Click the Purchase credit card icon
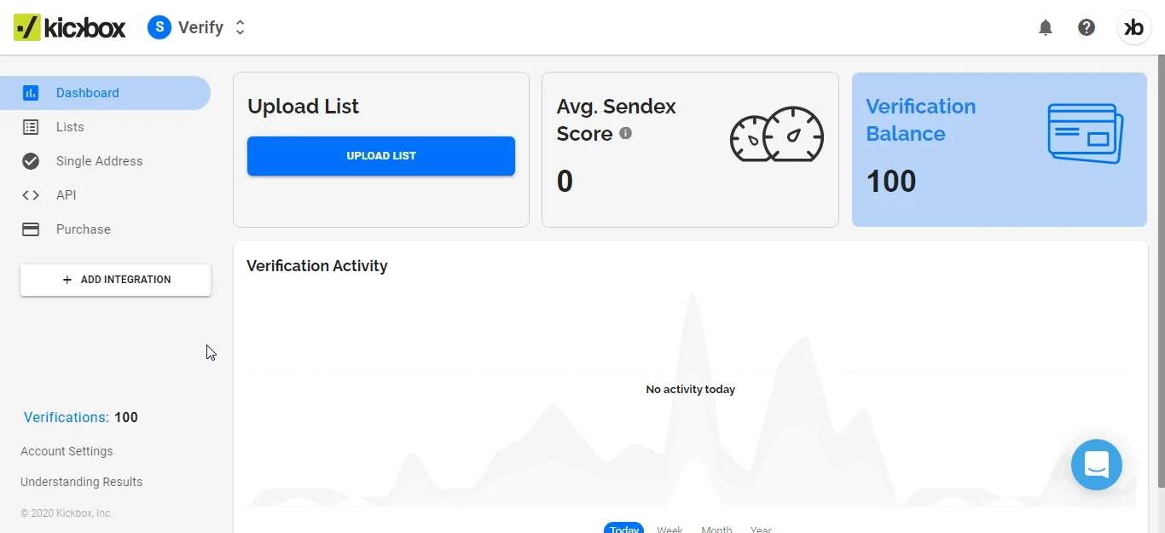The height and width of the screenshot is (533, 1165). (31, 229)
